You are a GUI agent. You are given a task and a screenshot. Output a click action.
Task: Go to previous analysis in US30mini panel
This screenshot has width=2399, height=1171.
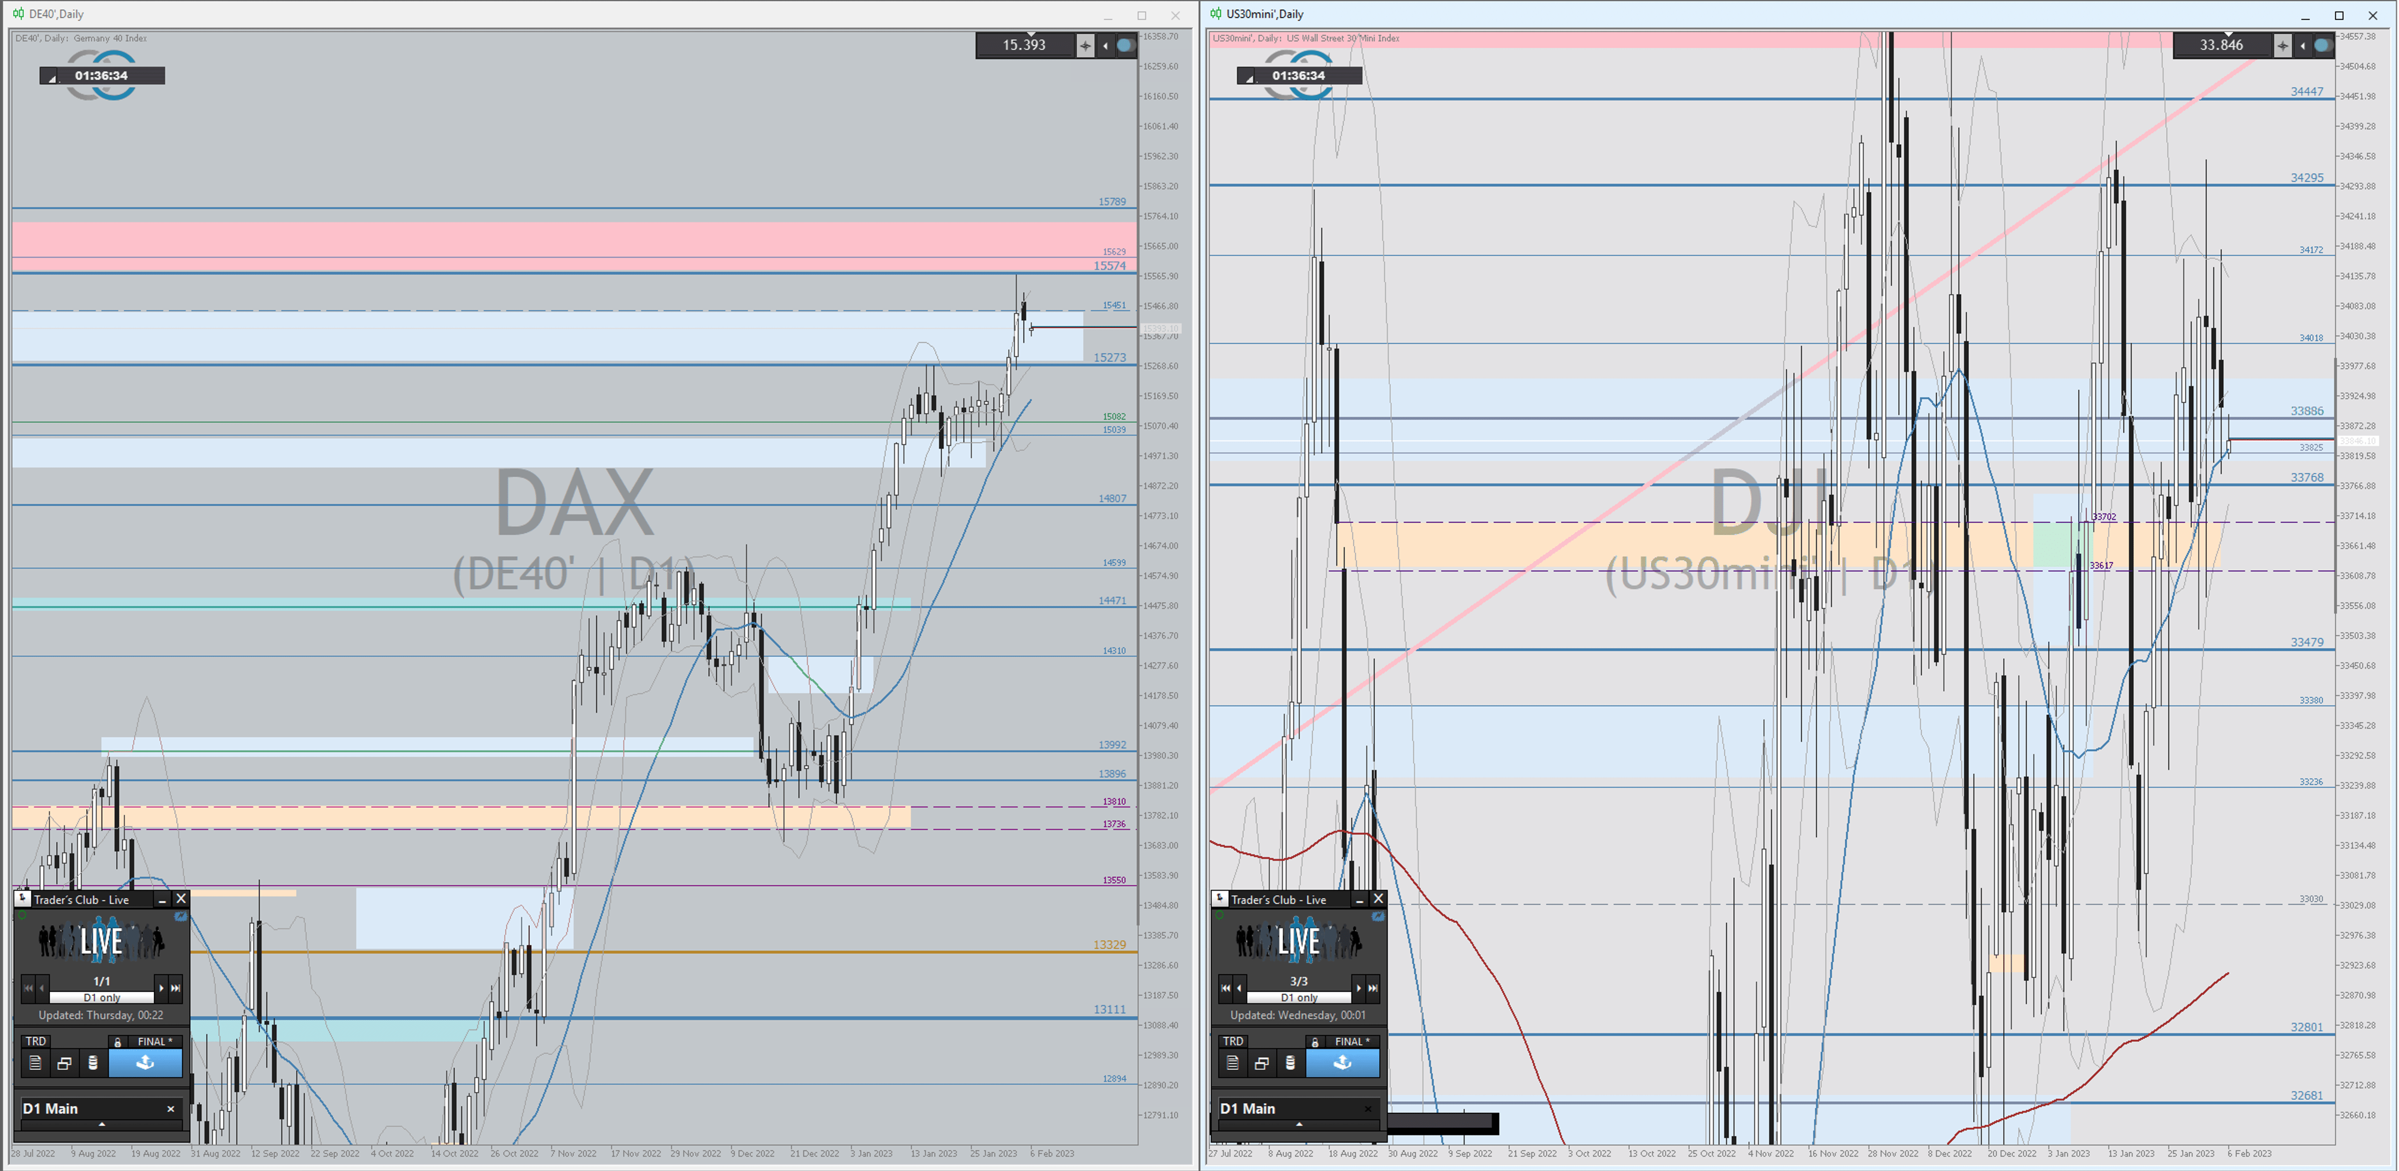click(1239, 988)
